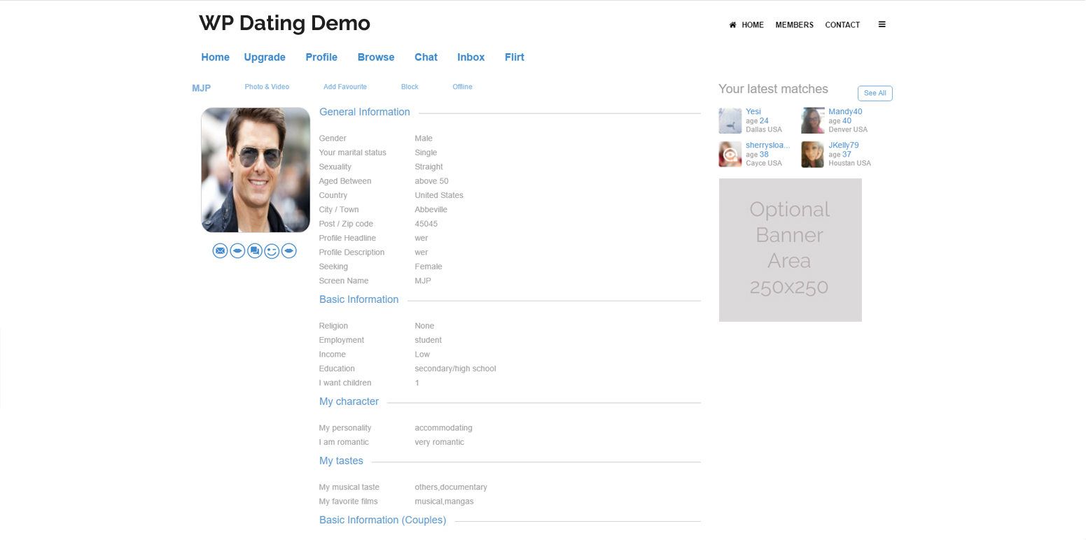The width and height of the screenshot is (1086, 540).
Task: Click the WP Dating Demo site title
Action: (284, 23)
